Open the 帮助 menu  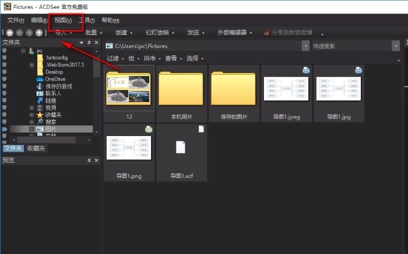110,20
